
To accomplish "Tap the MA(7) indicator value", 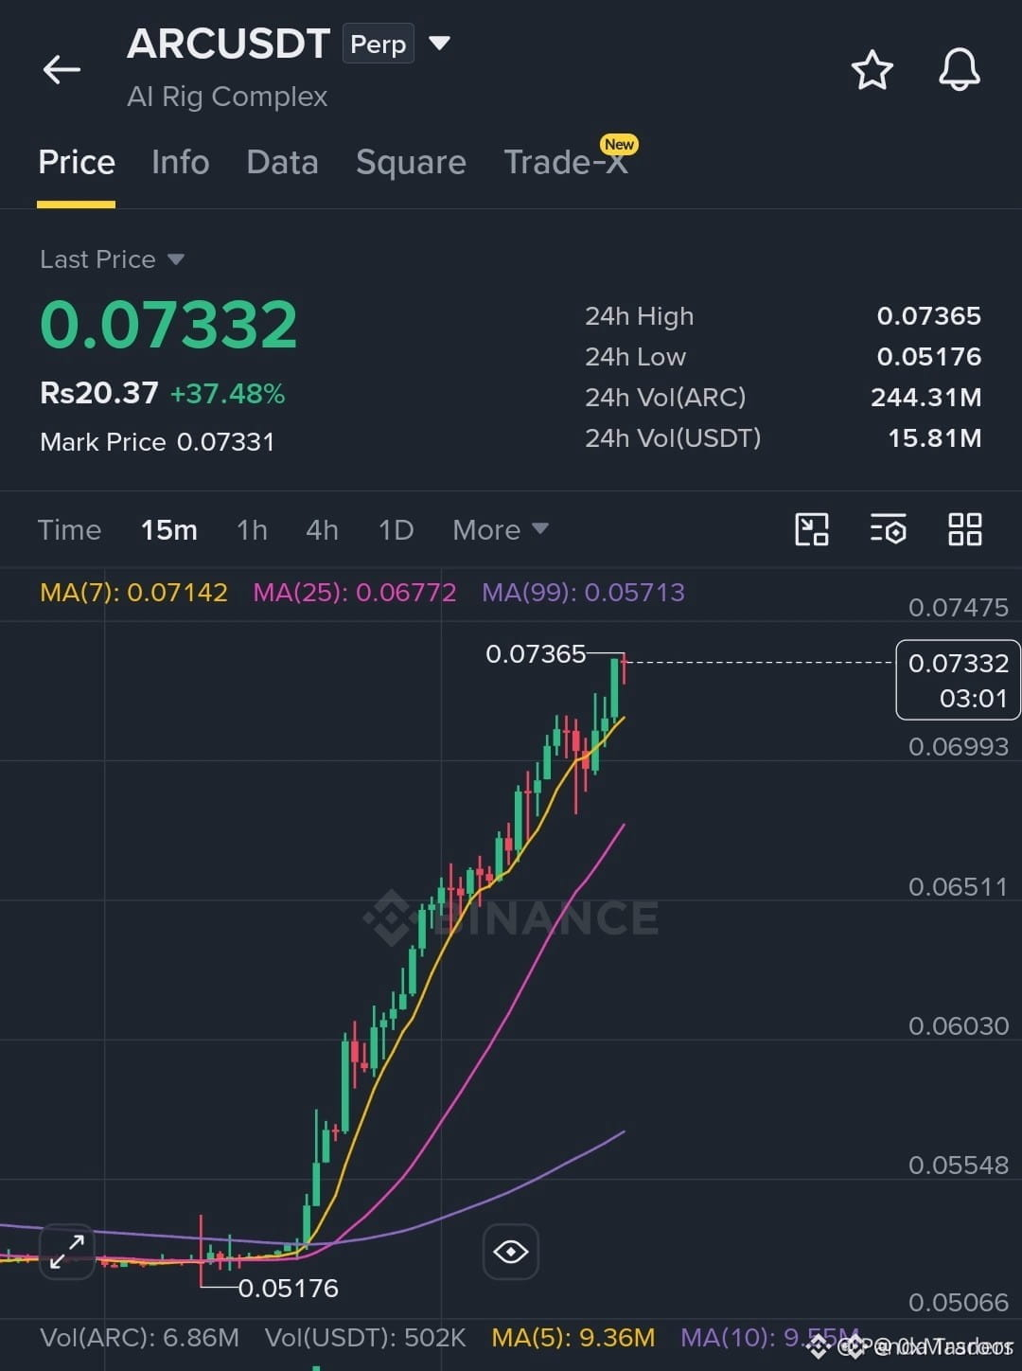I will coord(133,593).
